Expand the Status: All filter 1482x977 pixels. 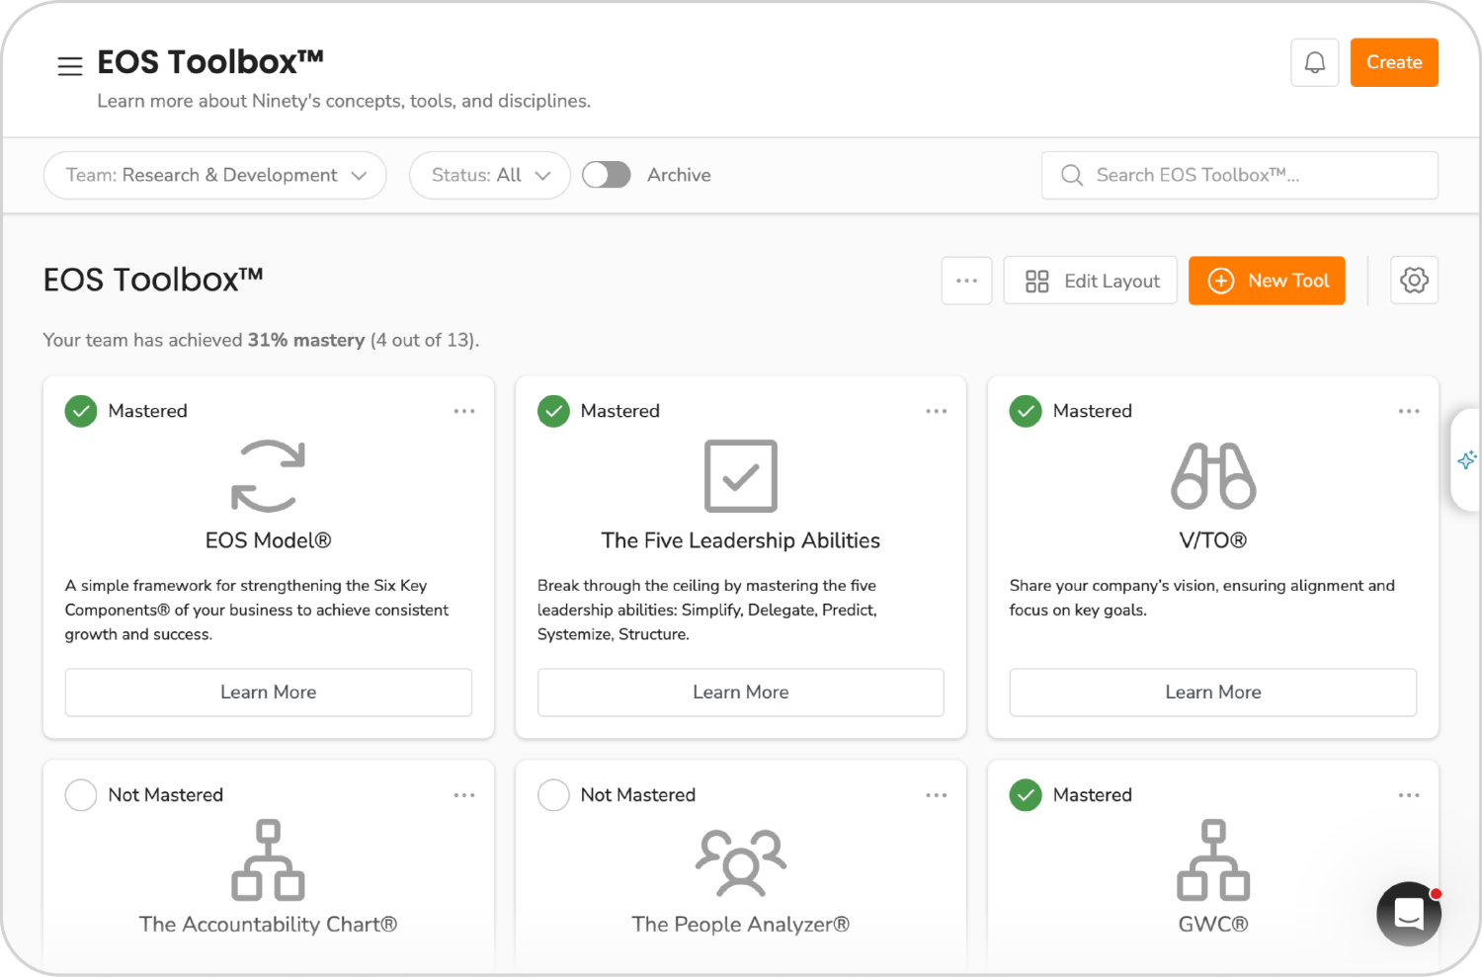[x=489, y=175]
